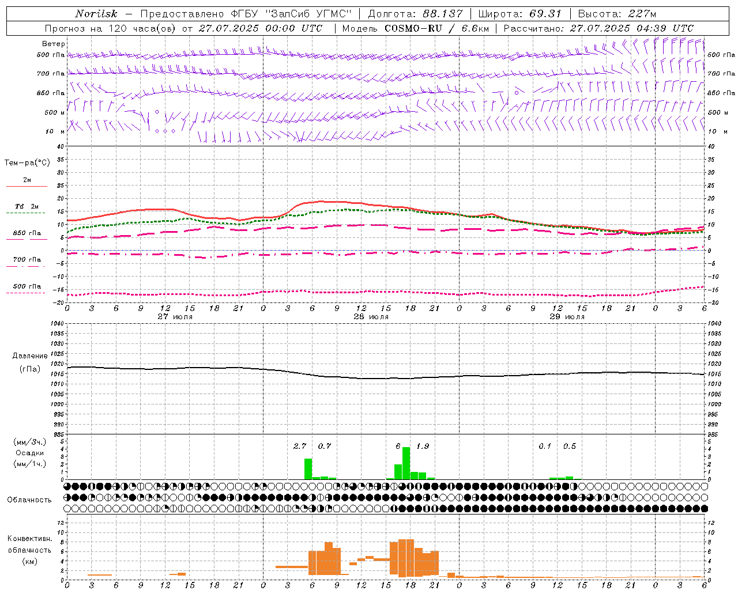This screenshot has height=590, width=738.
Task: Click the 'Долгота: 88.137' longitude value
Action: pyautogui.click(x=415, y=14)
